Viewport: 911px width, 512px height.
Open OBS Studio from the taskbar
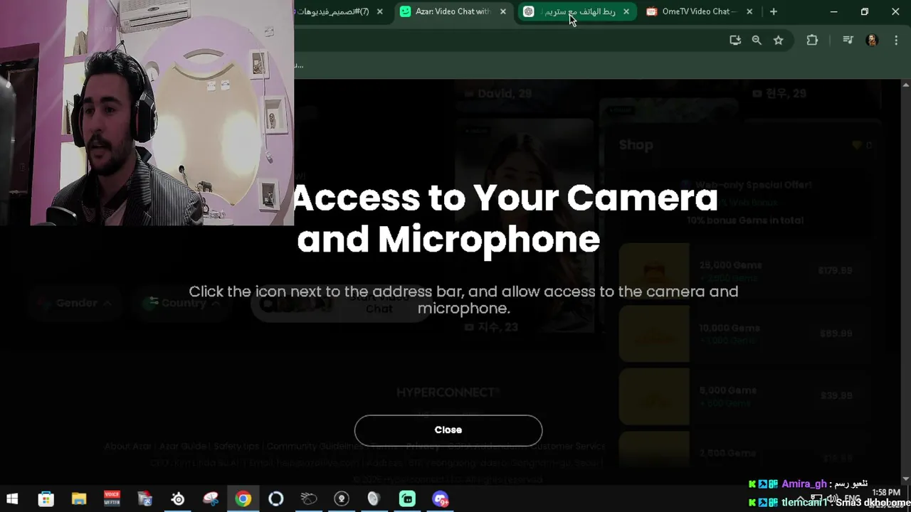[x=342, y=499]
